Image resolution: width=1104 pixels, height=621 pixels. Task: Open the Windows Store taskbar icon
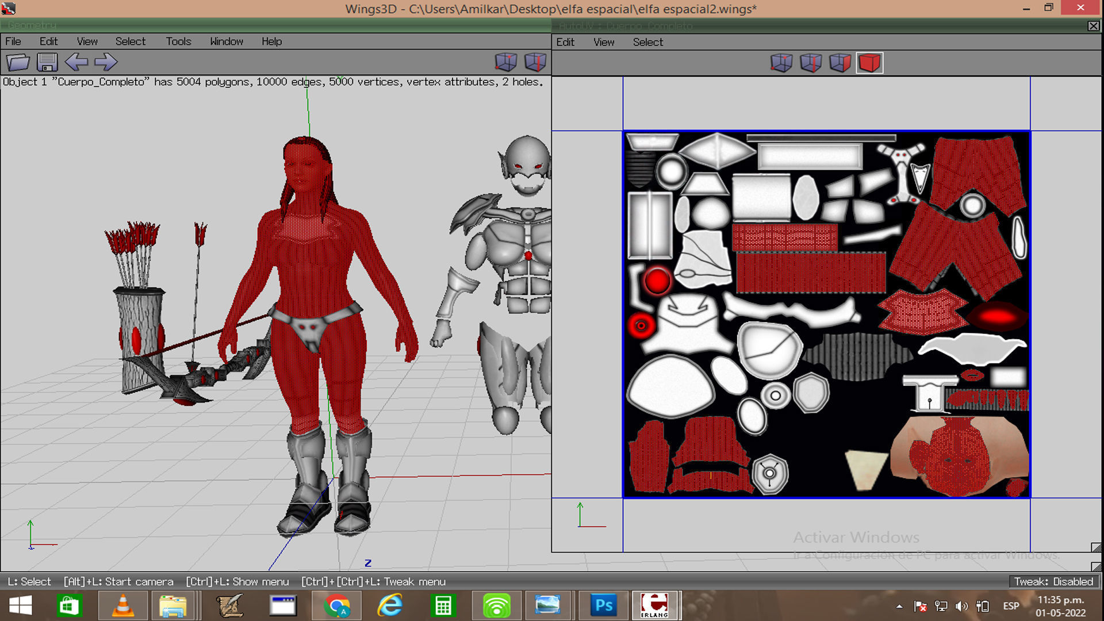(x=69, y=605)
